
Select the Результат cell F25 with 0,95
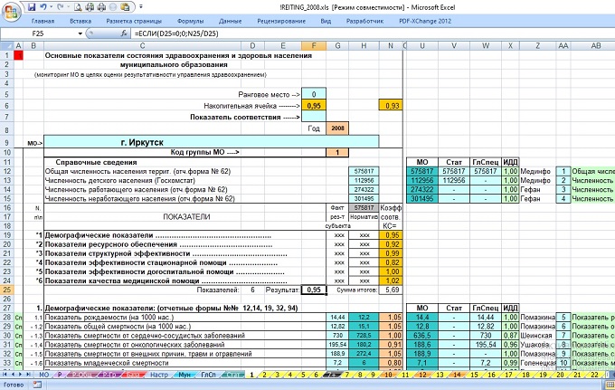(314, 290)
